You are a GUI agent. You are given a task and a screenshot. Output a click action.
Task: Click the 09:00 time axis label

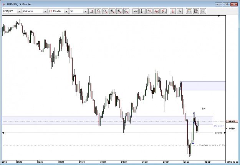coord(187,162)
